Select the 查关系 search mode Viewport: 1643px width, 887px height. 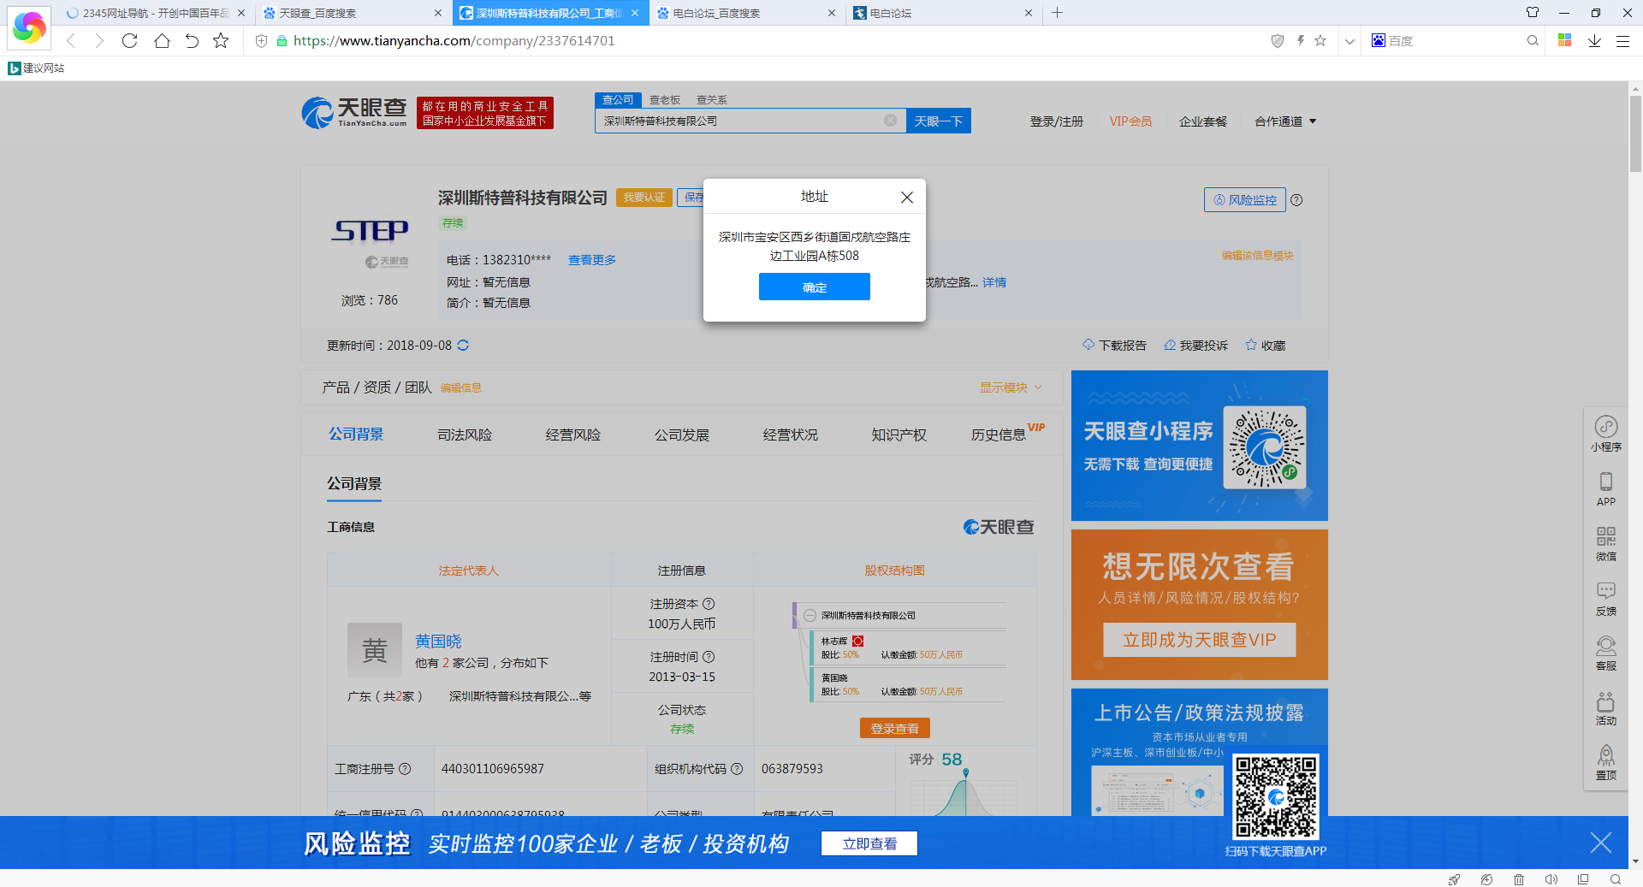[x=711, y=100]
